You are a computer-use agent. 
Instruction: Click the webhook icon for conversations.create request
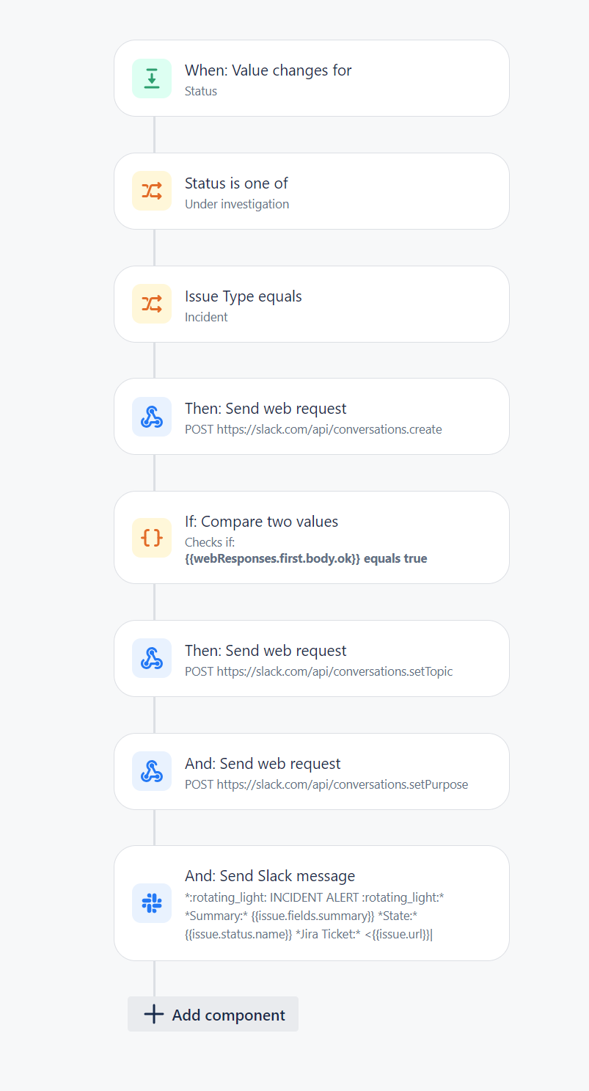pos(152,417)
